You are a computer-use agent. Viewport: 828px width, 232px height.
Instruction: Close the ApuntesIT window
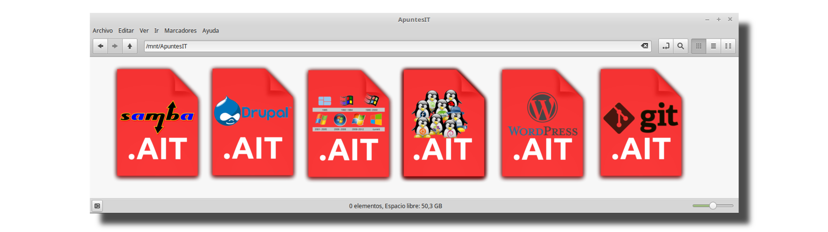click(730, 19)
